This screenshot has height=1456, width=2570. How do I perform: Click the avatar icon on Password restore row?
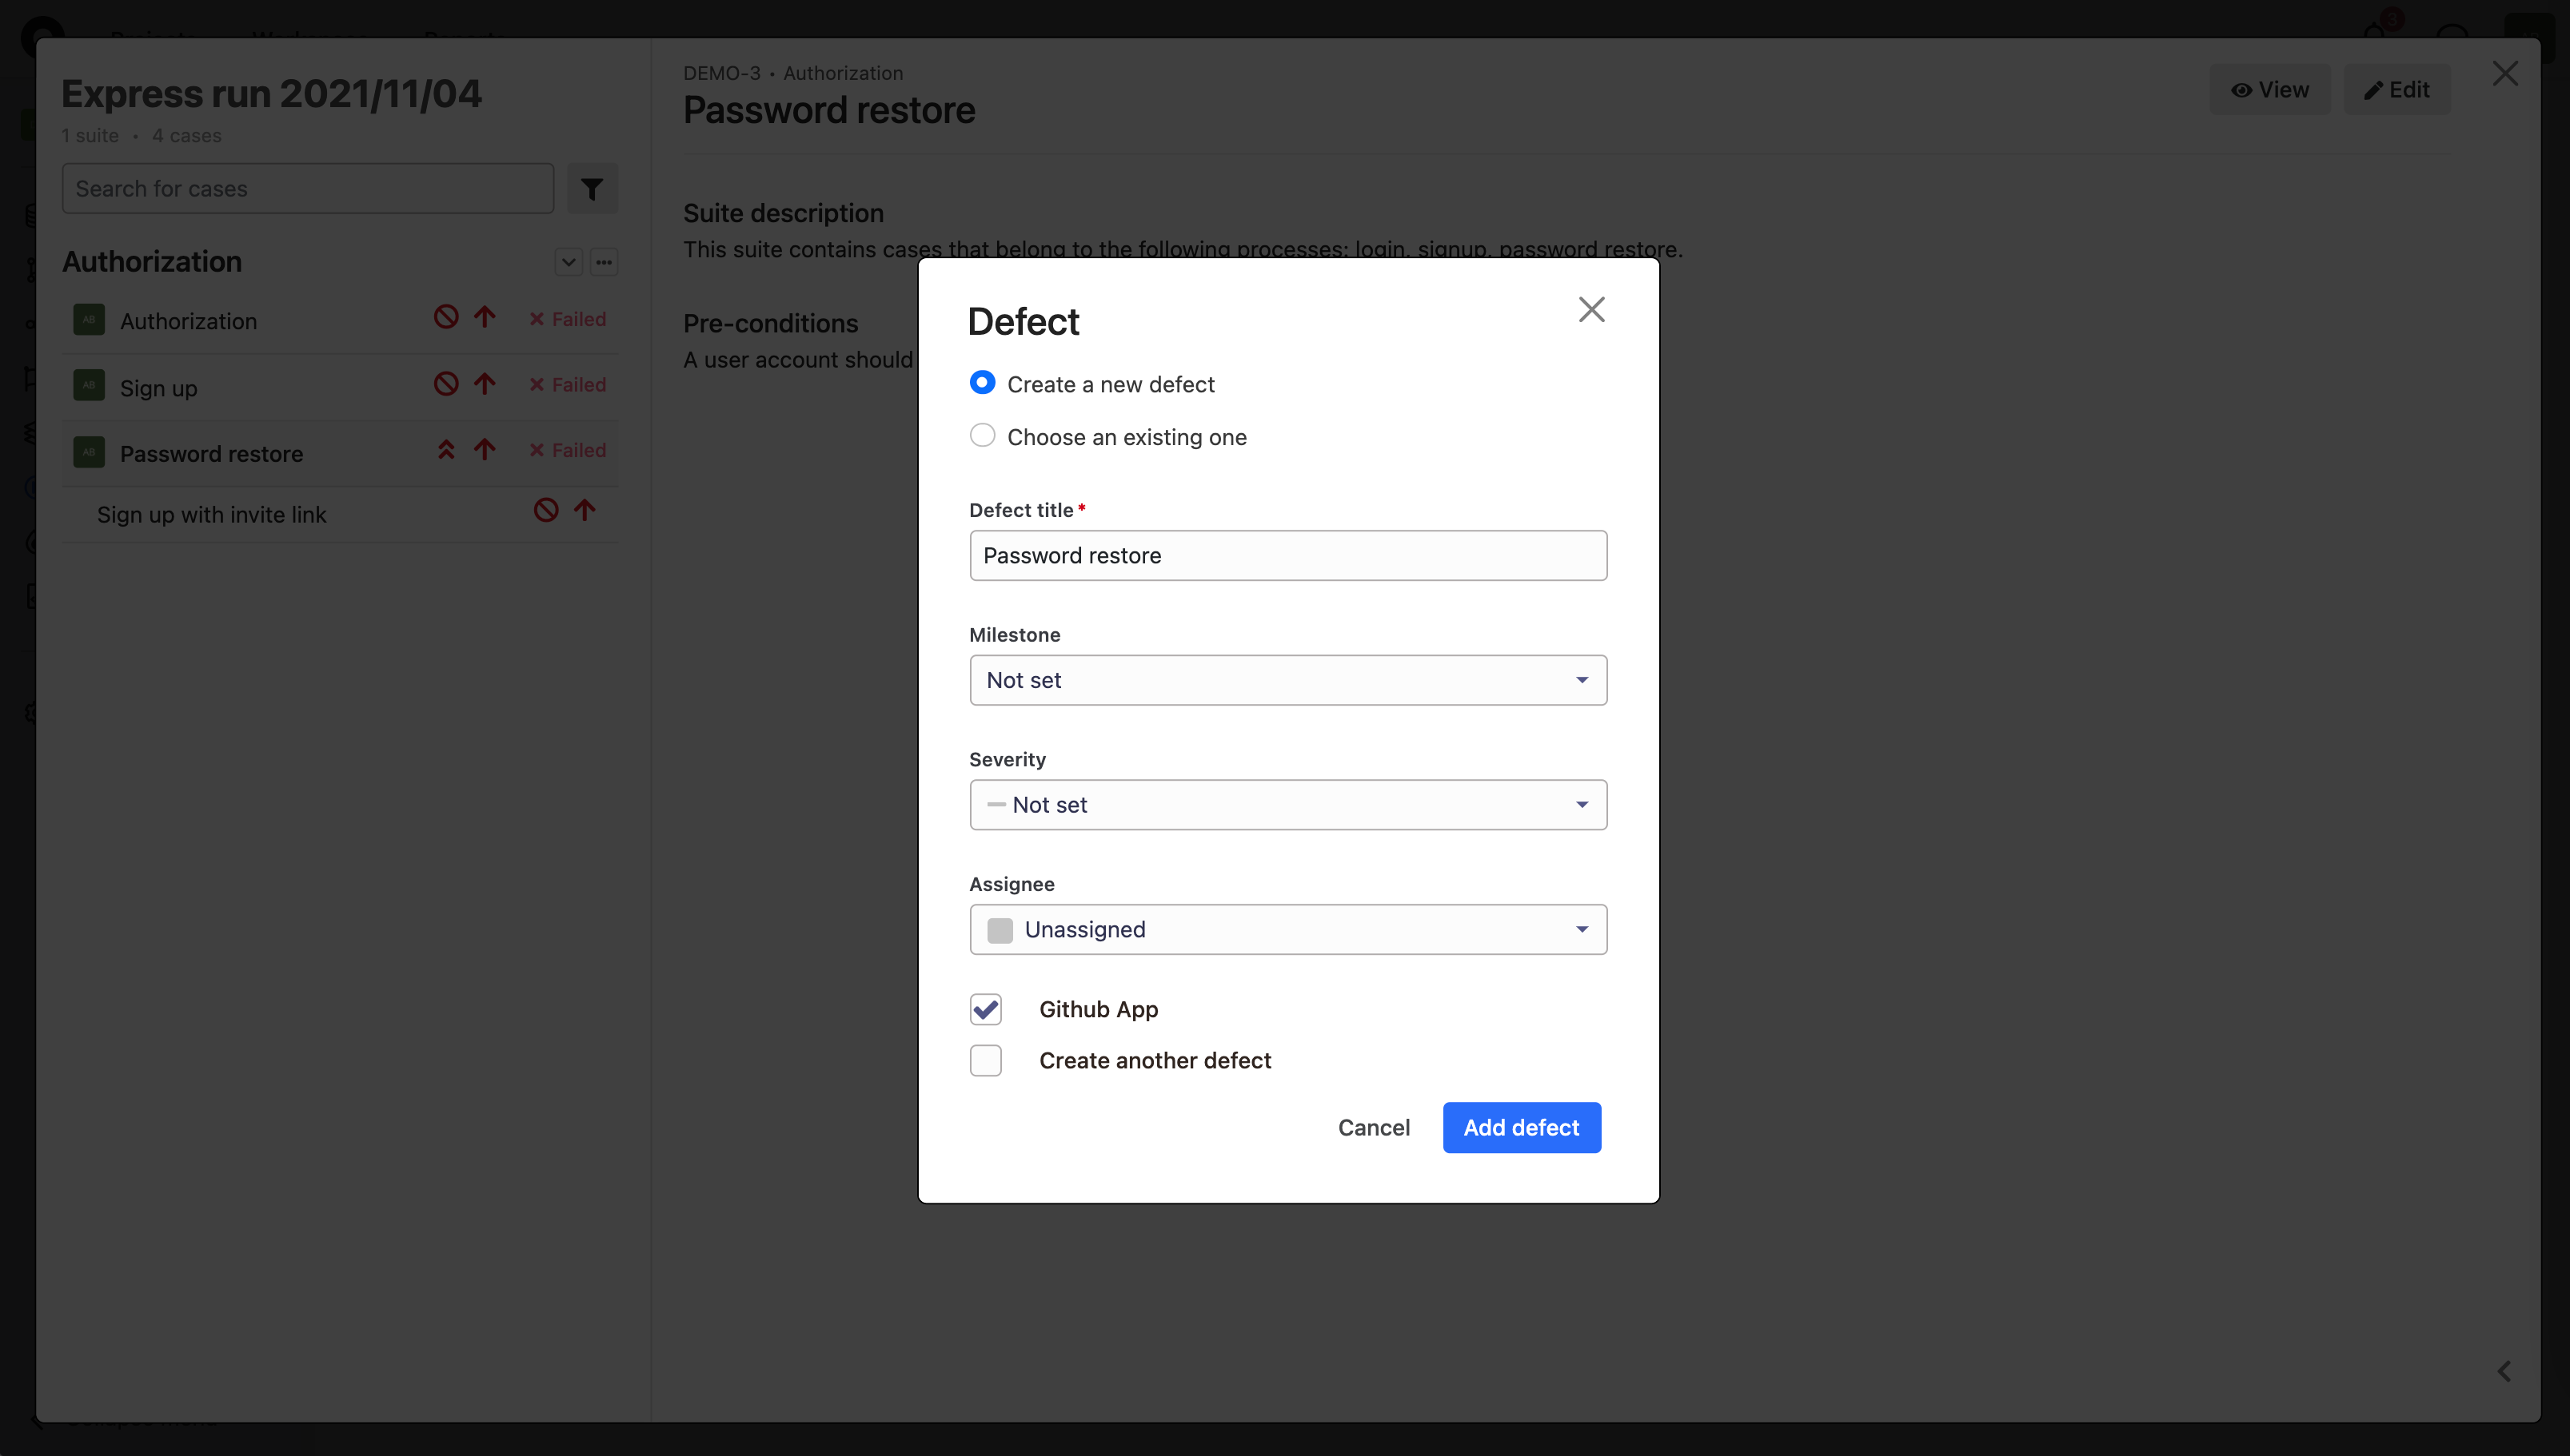[89, 452]
